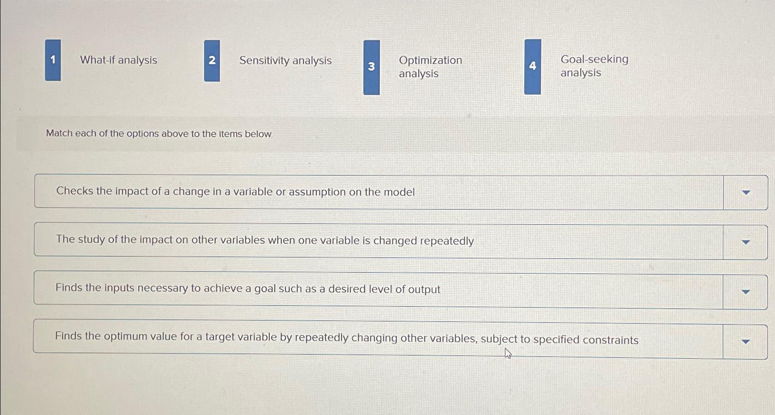Open dropdown beside 'Checks the impact of a change'
Viewport: 775px width, 415px height.
tap(746, 192)
